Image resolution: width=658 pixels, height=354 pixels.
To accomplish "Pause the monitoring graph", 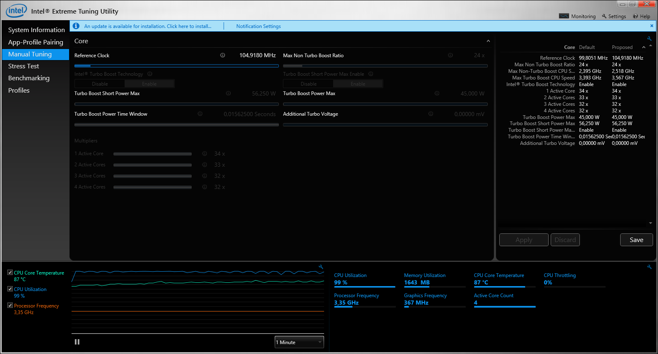I will point(77,342).
